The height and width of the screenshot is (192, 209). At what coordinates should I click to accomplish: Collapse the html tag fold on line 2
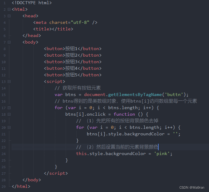[x=9, y=10]
